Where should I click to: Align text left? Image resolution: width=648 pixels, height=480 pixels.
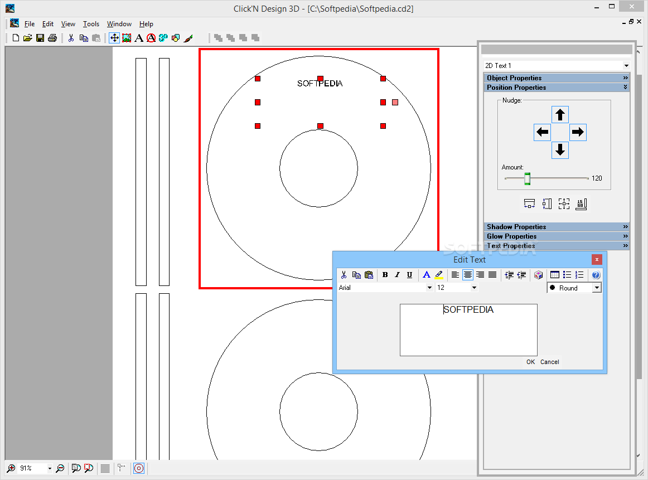456,275
